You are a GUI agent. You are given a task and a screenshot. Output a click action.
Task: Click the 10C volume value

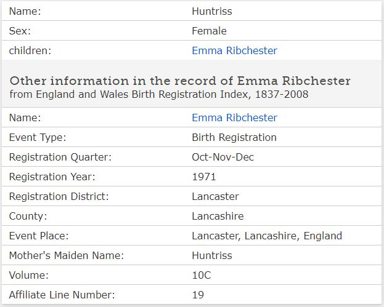[x=201, y=275]
